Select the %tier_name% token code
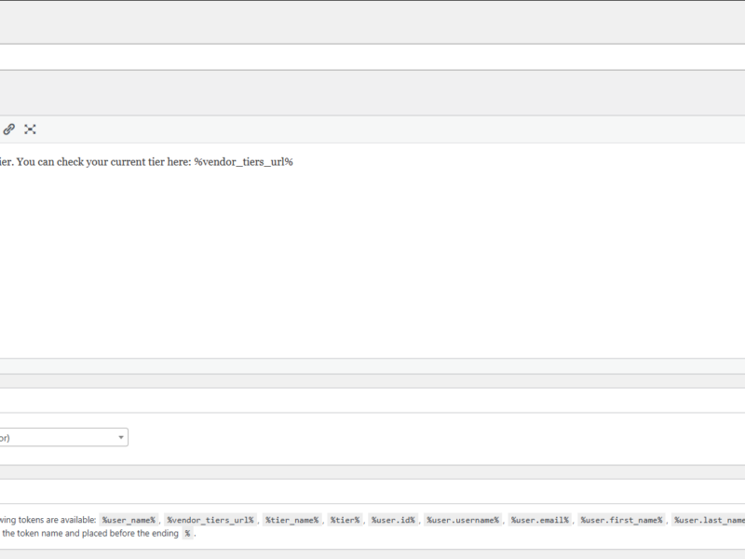This screenshot has height=559, width=745. tap(292, 520)
